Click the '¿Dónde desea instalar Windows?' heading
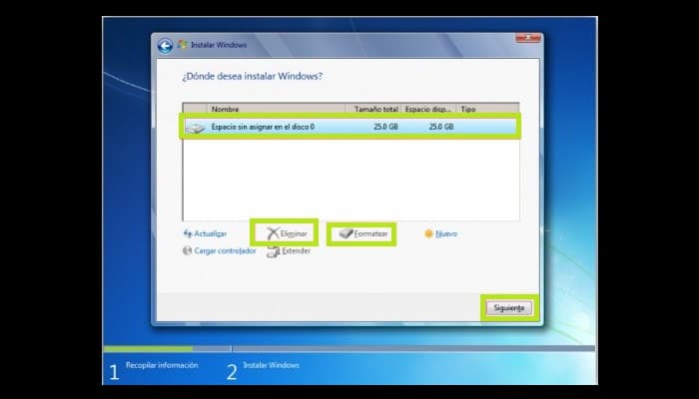 pyautogui.click(x=253, y=76)
